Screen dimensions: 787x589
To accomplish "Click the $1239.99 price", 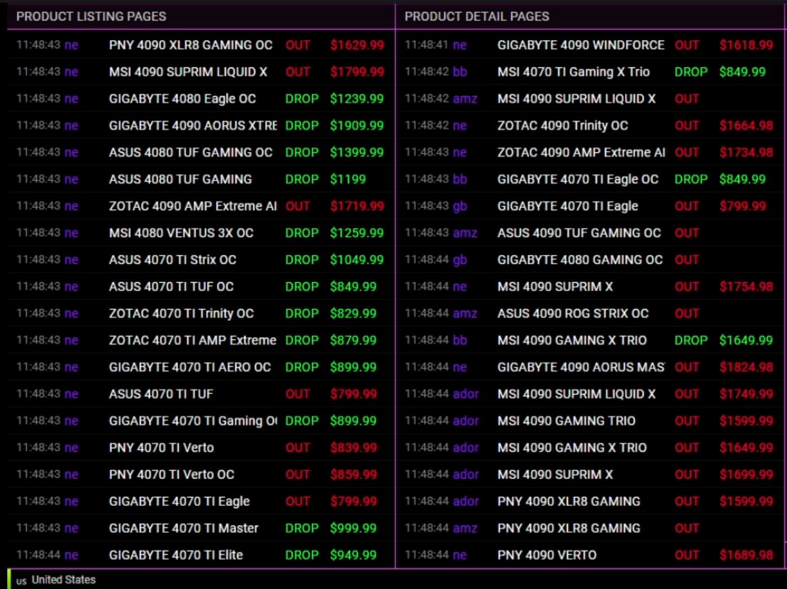I will (357, 99).
